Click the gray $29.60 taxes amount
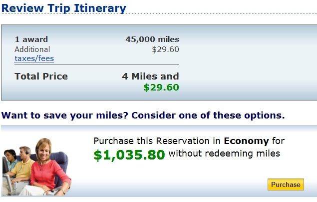Screen dimensions: 317x202 165,49
